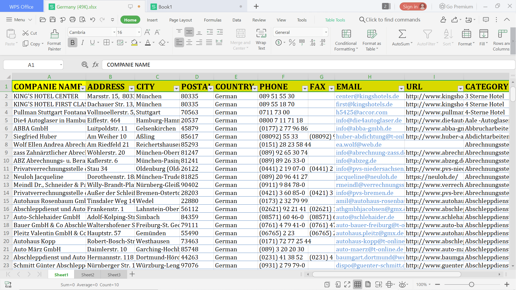Open the Data ribbon tab
The height and width of the screenshot is (290, 516).
(236, 20)
